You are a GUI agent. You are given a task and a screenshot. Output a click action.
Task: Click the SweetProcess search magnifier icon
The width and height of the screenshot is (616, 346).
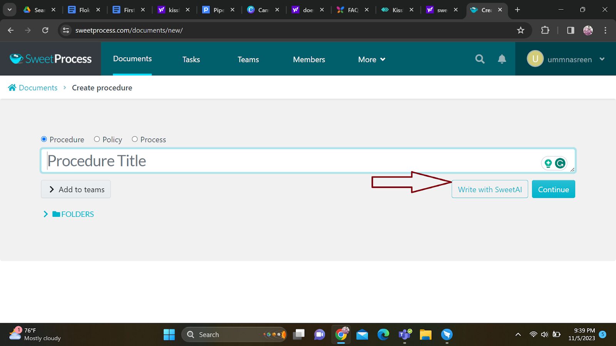(x=480, y=59)
